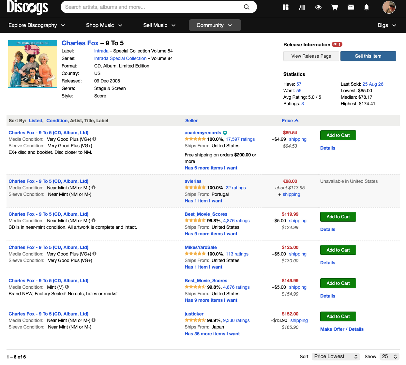Screen dimensions: 406x365
Task: Click Make Offer / Details link
Action: pyautogui.click(x=342, y=329)
